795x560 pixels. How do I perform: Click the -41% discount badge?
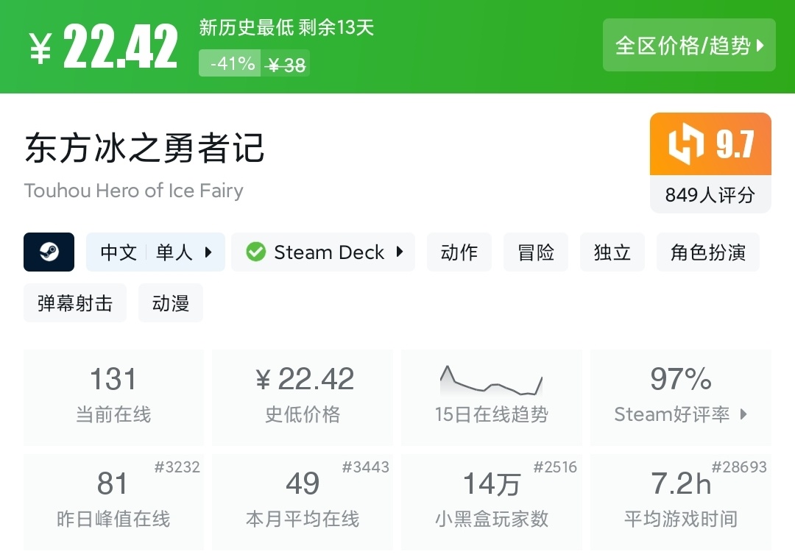click(x=232, y=64)
